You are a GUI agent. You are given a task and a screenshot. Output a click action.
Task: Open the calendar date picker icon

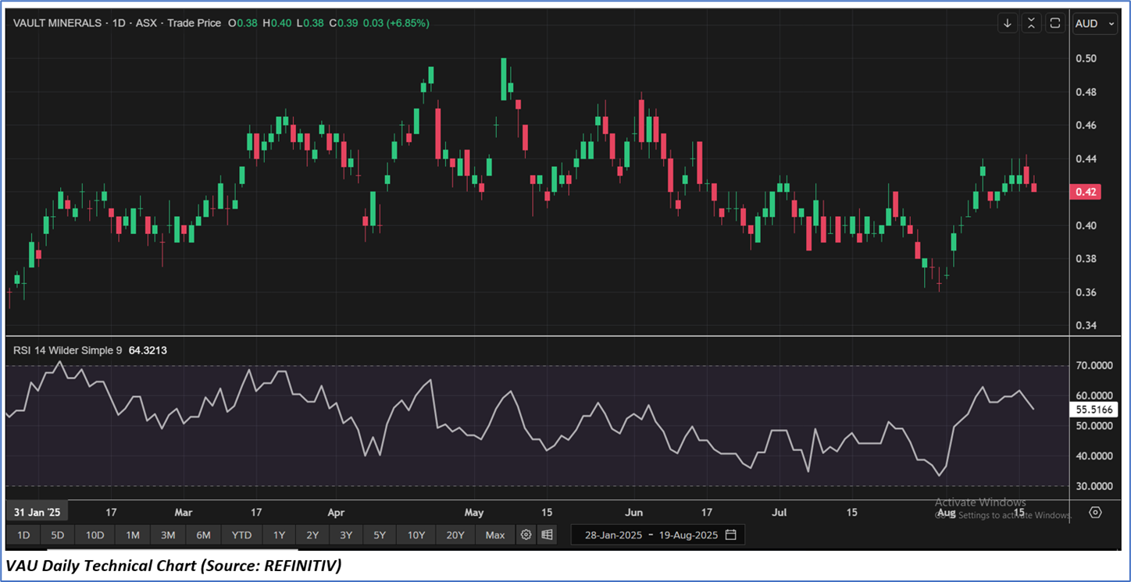click(731, 535)
